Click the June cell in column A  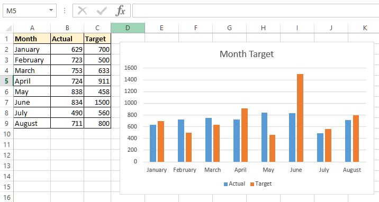pos(32,103)
